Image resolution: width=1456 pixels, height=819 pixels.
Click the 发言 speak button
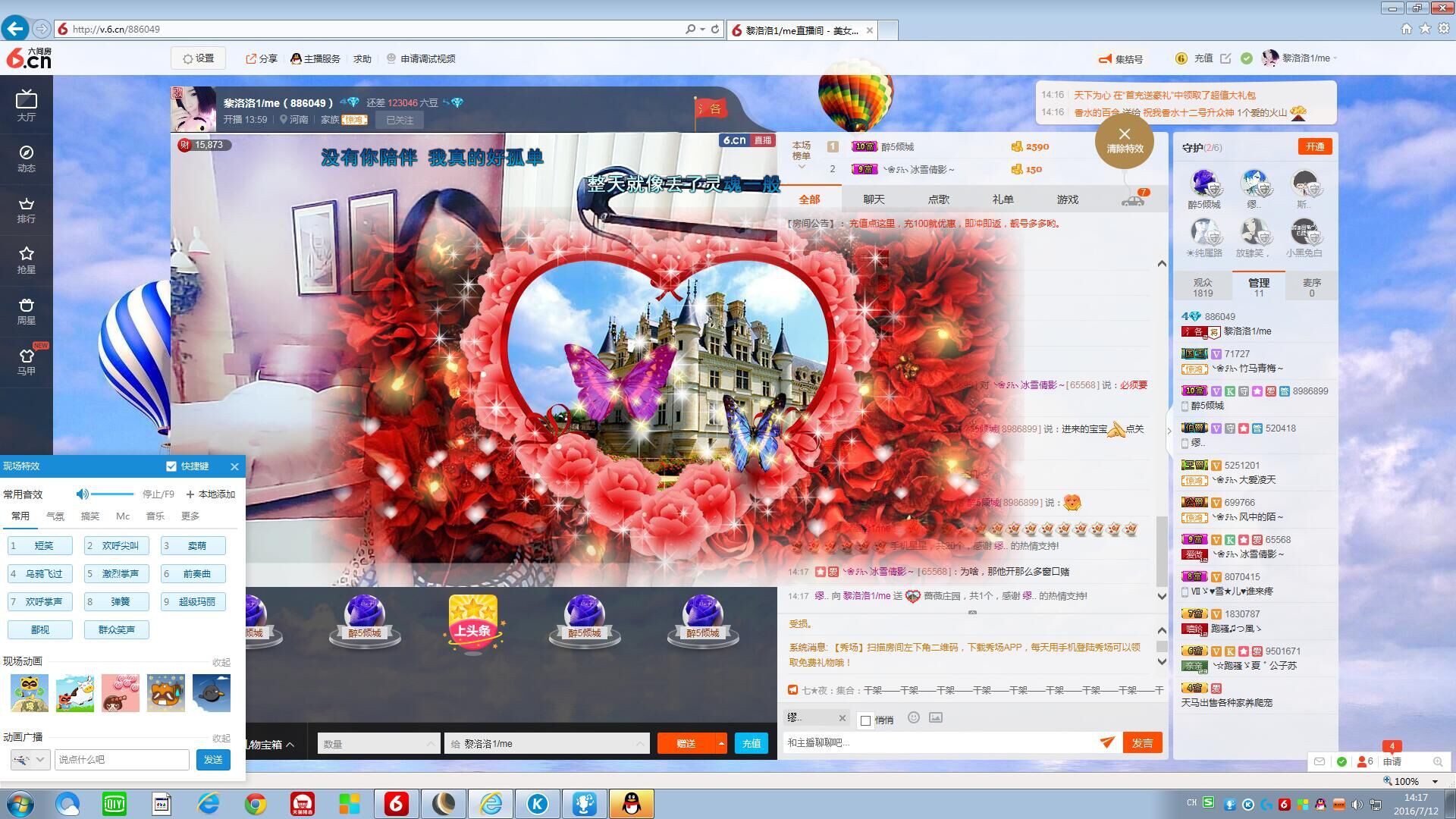1142,742
